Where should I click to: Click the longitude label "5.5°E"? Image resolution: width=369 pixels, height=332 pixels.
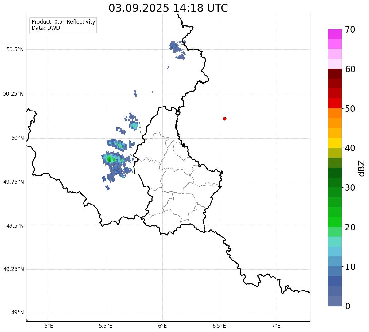point(106,326)
